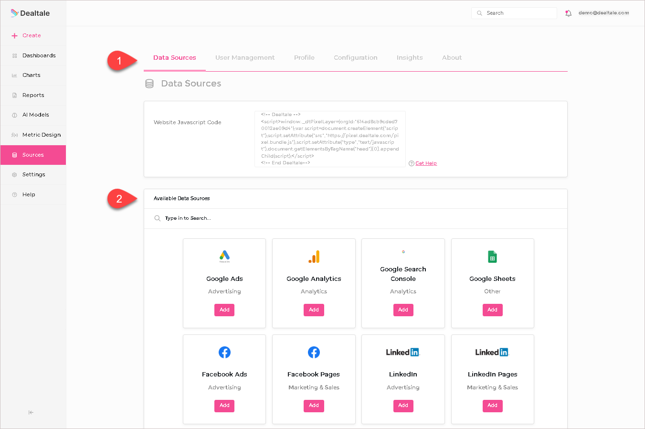This screenshot has height=429, width=645.
Task: Click the Facebook Ads card title
Action: (x=224, y=375)
